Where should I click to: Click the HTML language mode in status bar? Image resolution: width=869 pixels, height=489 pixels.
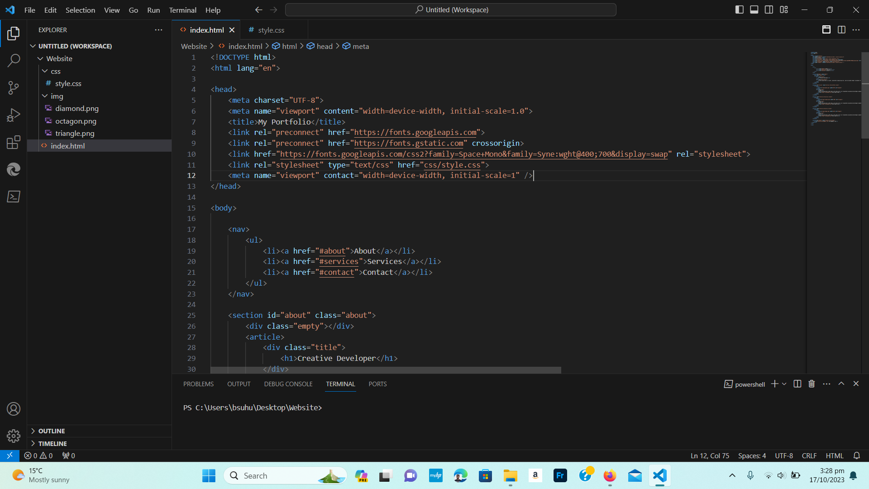pyautogui.click(x=835, y=456)
